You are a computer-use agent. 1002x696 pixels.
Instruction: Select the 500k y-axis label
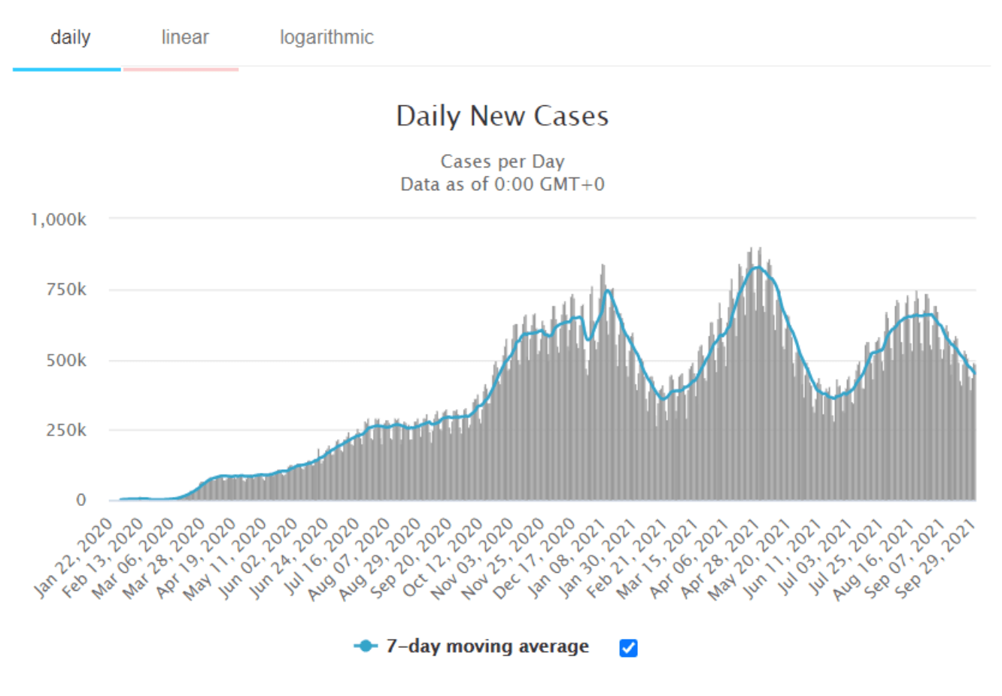(66, 361)
